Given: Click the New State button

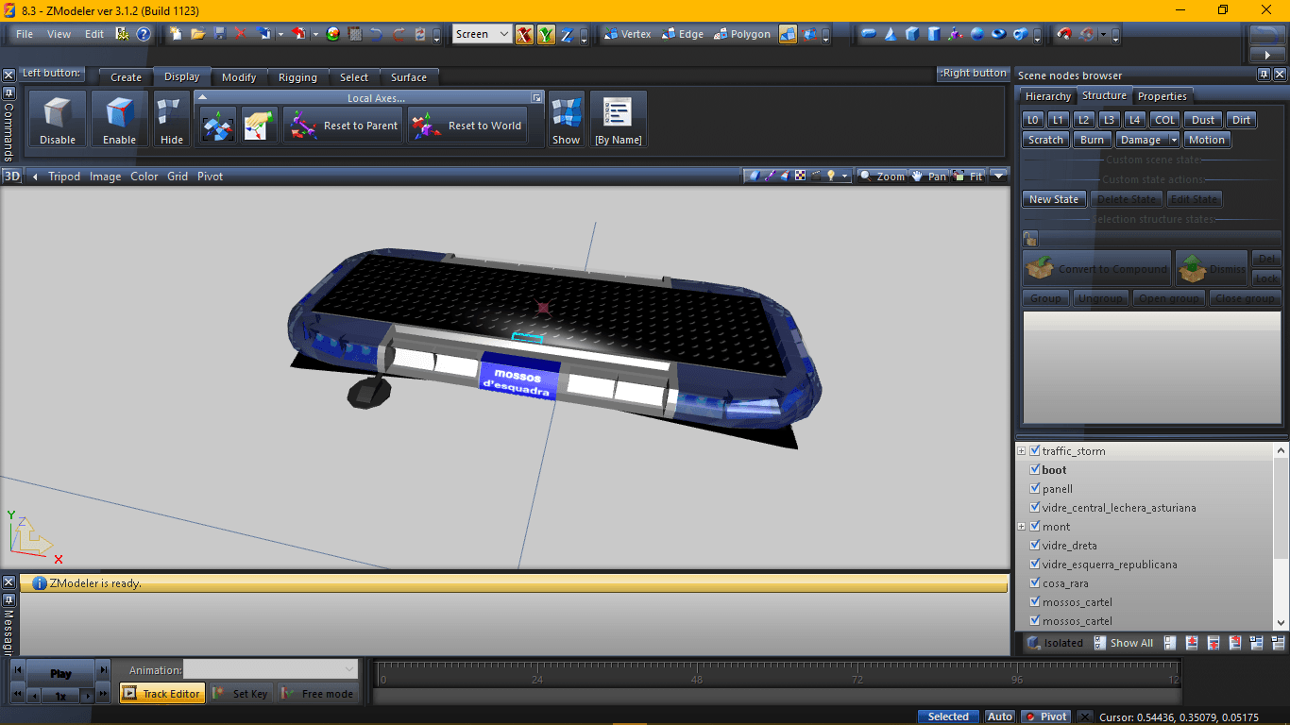Looking at the screenshot, I should click(1053, 199).
